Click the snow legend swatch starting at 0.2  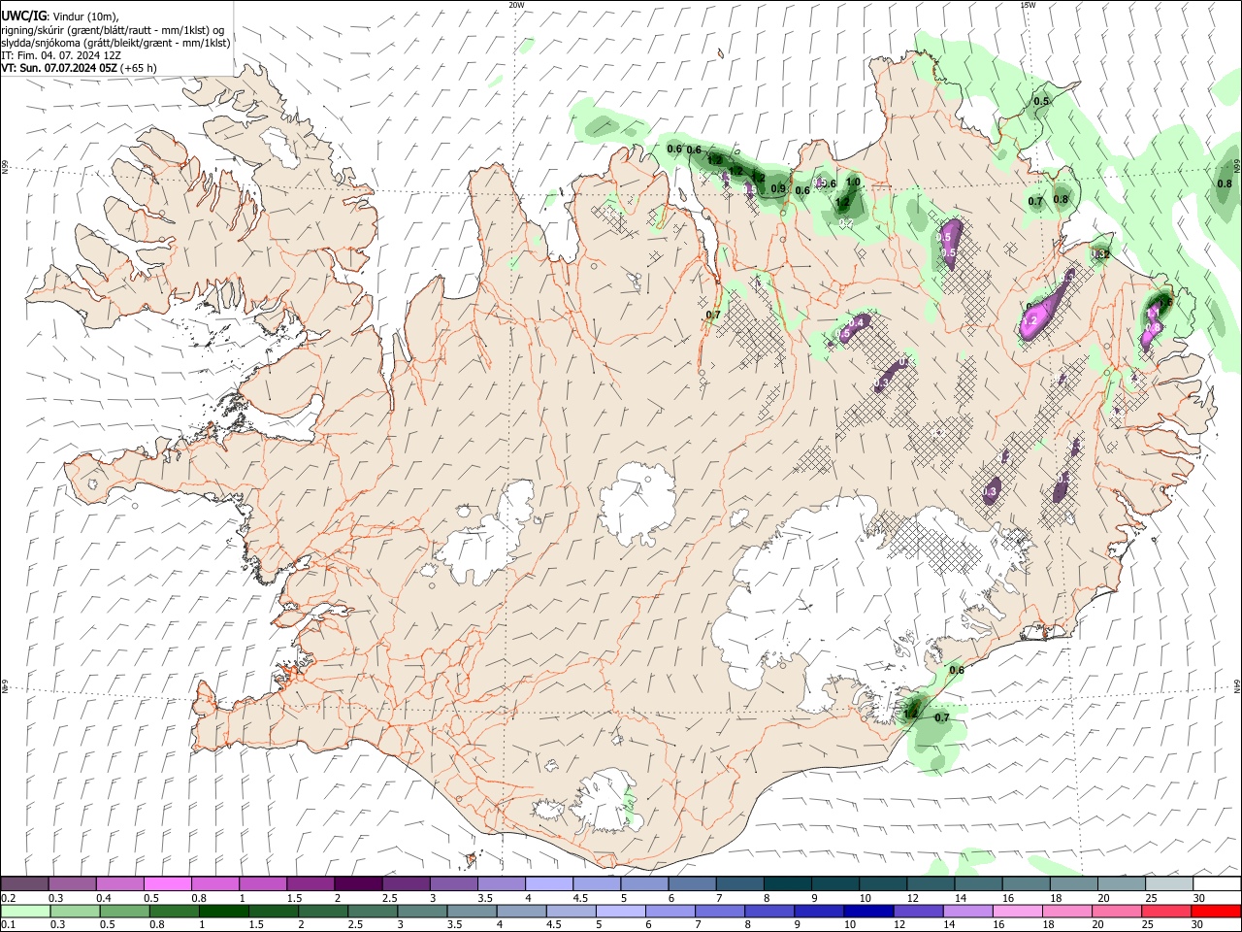[x=26, y=884]
